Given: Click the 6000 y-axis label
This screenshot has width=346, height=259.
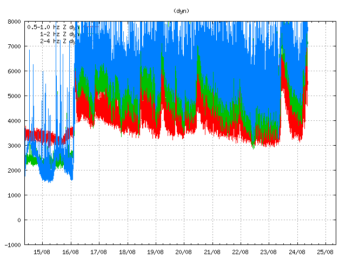Looking at the screenshot, I should coord(14,71).
